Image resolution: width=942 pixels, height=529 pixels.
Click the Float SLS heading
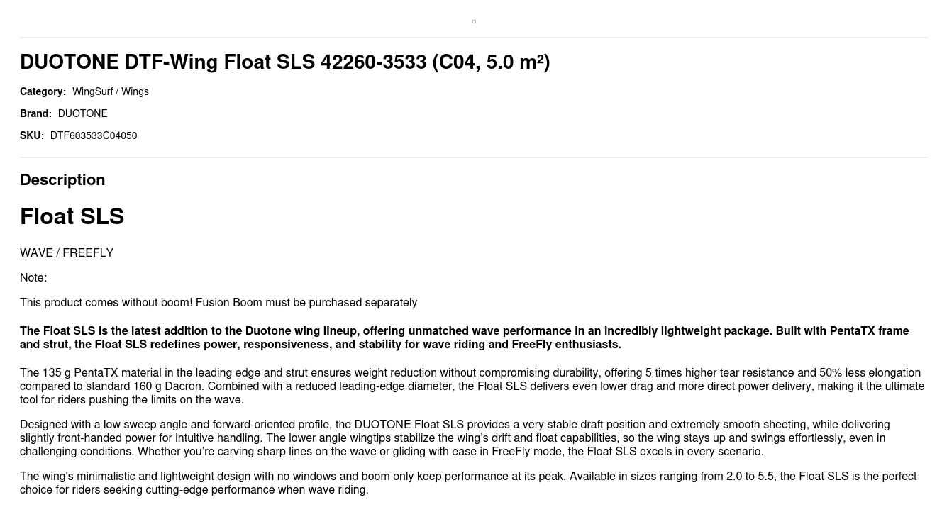[x=72, y=216]
